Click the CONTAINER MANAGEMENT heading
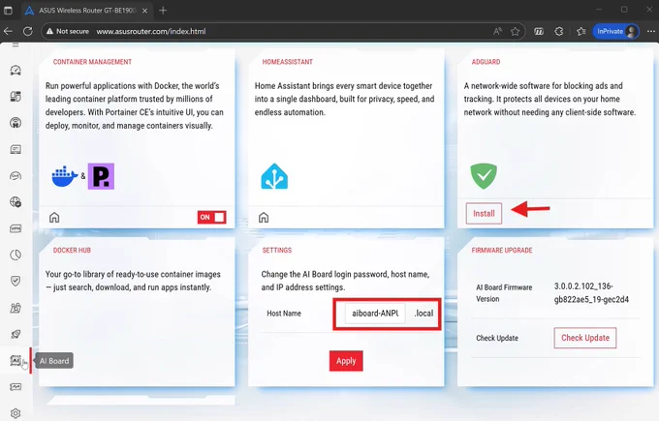The height and width of the screenshot is (421, 659). pos(92,62)
